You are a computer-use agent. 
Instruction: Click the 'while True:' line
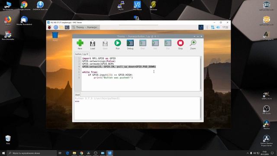pos(90,72)
